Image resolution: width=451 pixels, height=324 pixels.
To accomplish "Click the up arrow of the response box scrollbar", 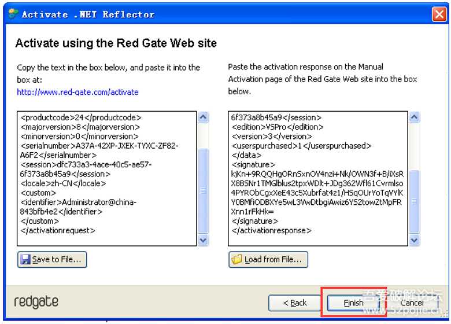I will pyautogui.click(x=414, y=117).
